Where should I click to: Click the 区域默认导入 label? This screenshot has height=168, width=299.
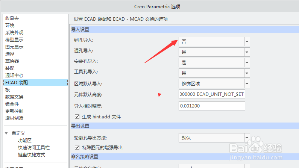click(88, 83)
